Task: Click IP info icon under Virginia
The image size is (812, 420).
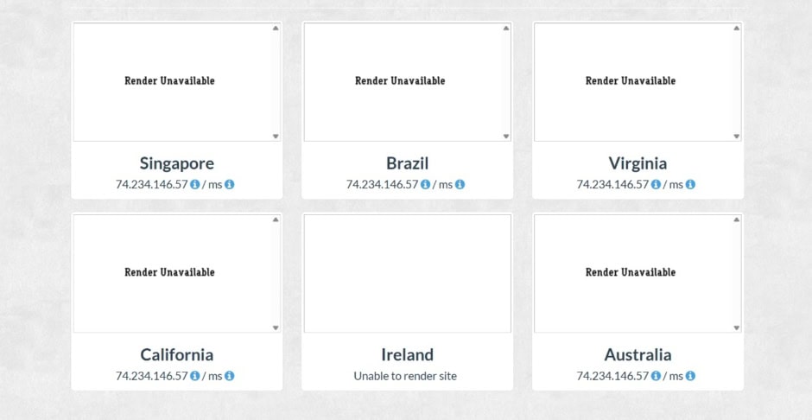Action: [x=657, y=184]
